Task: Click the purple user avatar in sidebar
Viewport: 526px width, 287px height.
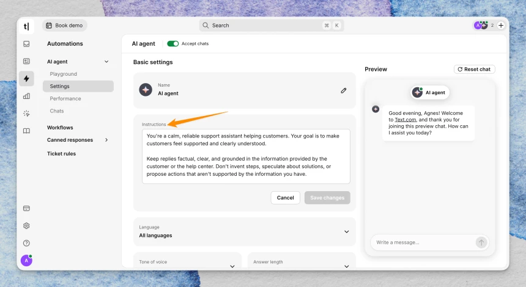Action: click(x=26, y=260)
